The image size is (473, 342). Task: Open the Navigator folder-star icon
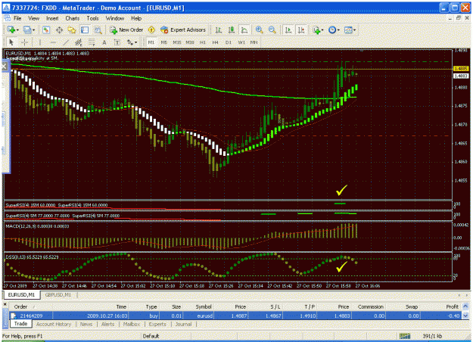click(72, 30)
